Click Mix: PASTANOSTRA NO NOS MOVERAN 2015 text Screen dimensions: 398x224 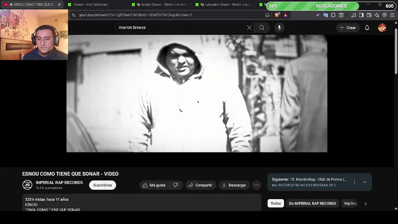coord(304,185)
